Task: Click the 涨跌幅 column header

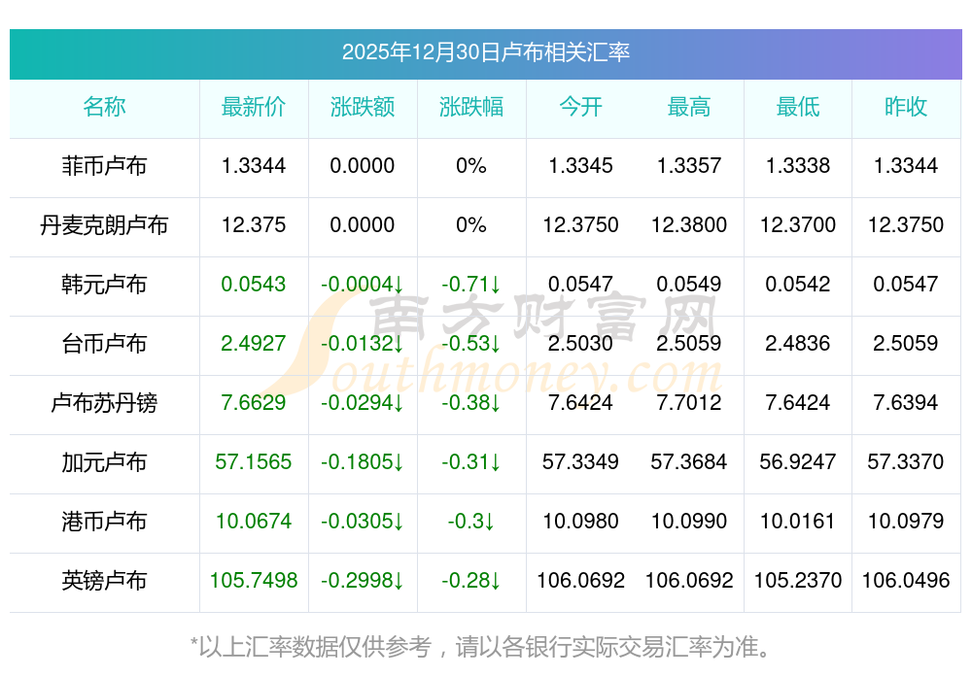Action: pyautogui.click(x=471, y=107)
